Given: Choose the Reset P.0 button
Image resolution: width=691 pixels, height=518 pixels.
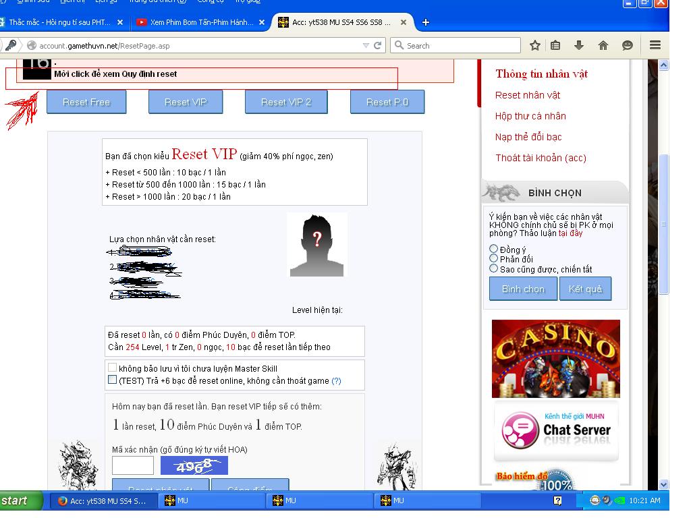Looking at the screenshot, I should tap(387, 102).
